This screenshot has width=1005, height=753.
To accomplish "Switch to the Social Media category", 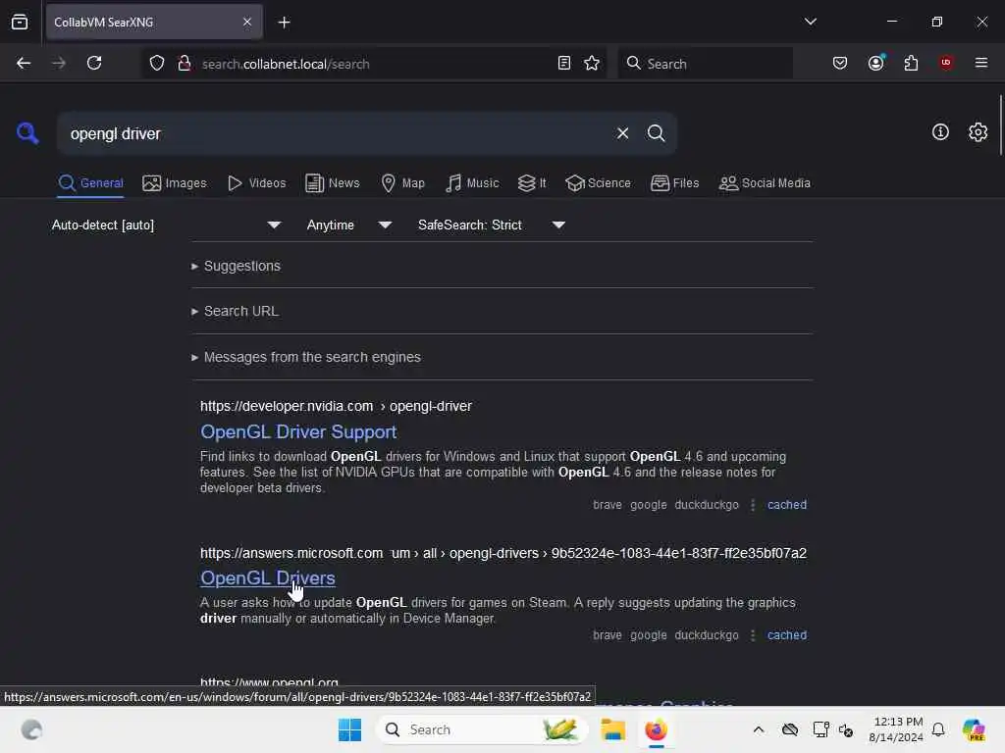I will point(765,183).
